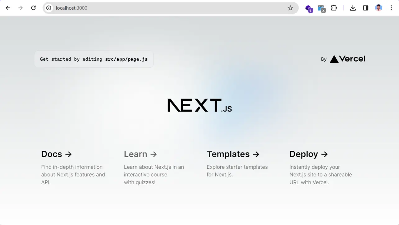Click "Get started by editing" text

coord(71,59)
